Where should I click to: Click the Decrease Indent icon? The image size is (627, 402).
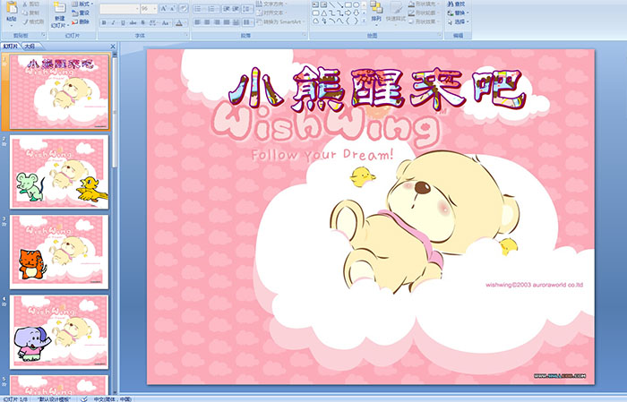[227, 9]
